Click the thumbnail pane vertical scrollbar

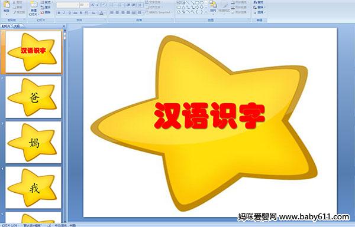click(x=65, y=126)
